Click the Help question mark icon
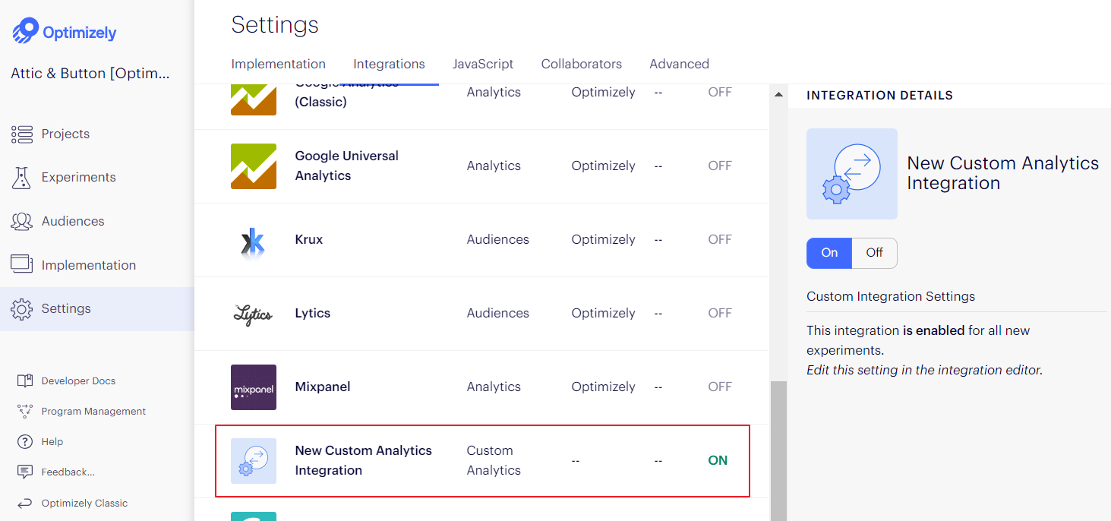 click(x=25, y=442)
